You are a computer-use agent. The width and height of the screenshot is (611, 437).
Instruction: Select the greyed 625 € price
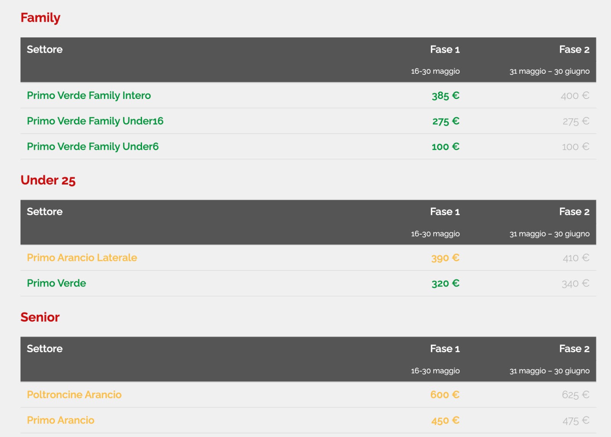(x=575, y=395)
